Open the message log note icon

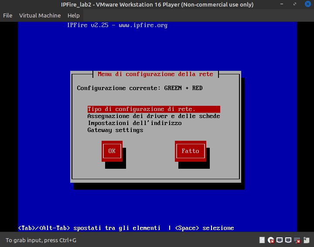[307, 240]
